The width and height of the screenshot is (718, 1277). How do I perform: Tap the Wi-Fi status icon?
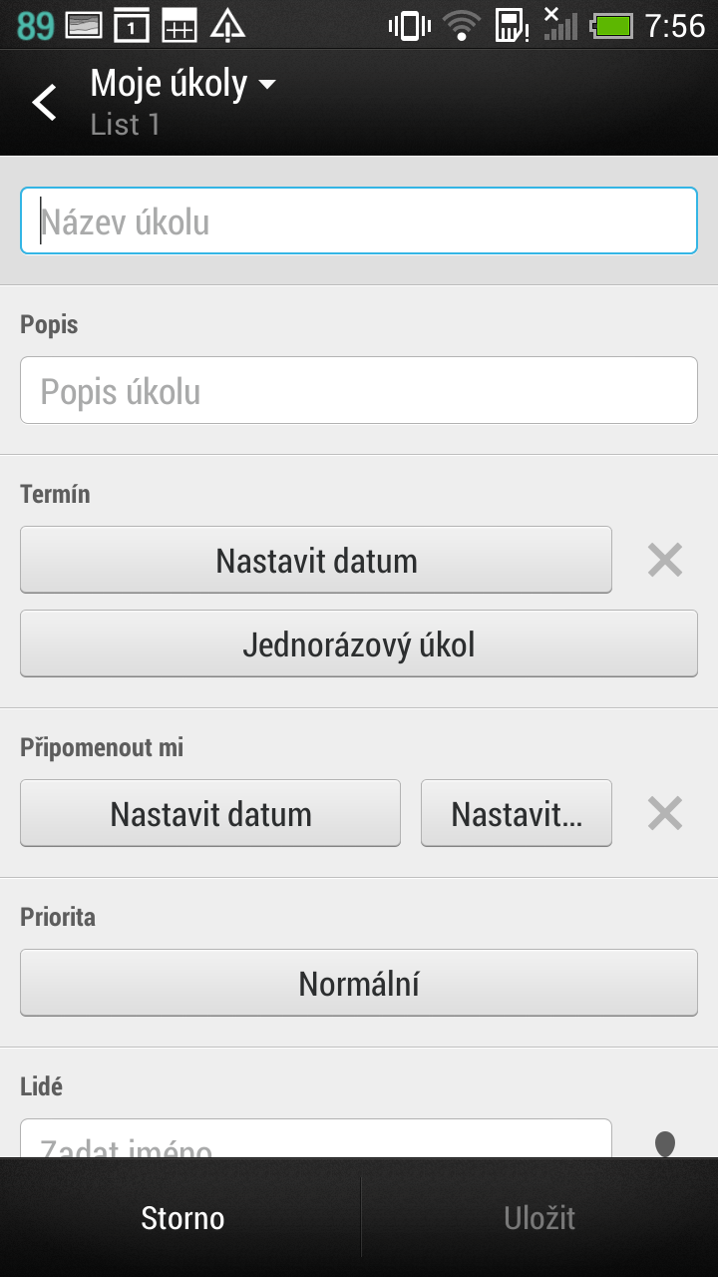[x=461, y=25]
